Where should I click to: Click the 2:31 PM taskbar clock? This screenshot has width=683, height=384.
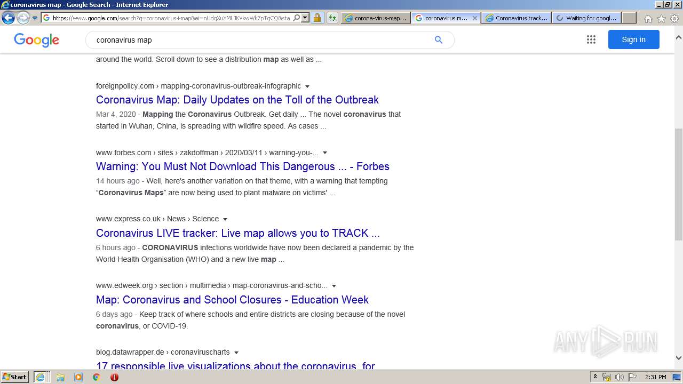click(655, 377)
